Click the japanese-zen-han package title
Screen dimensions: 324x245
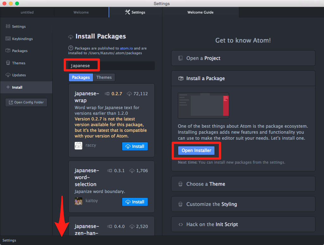tap(87, 230)
